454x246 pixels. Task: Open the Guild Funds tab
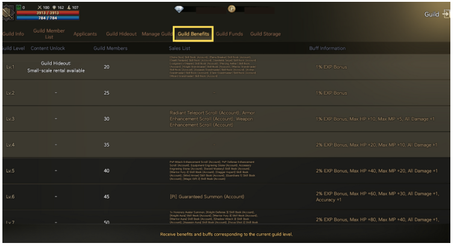coord(229,34)
